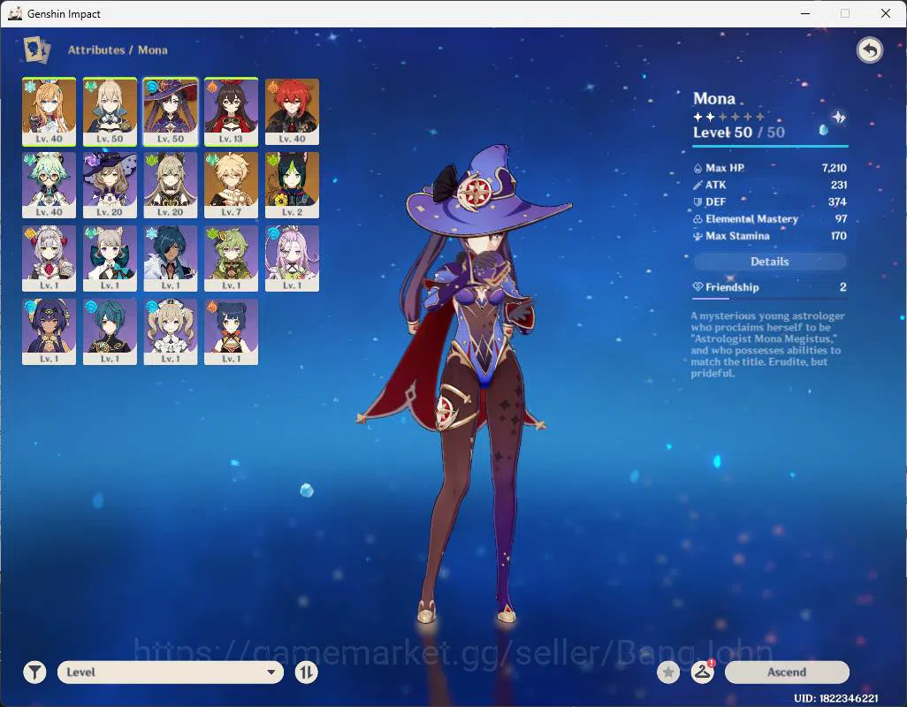Select Barbara's Lv. 1 portrait
The width and height of the screenshot is (907, 707).
pos(171,331)
